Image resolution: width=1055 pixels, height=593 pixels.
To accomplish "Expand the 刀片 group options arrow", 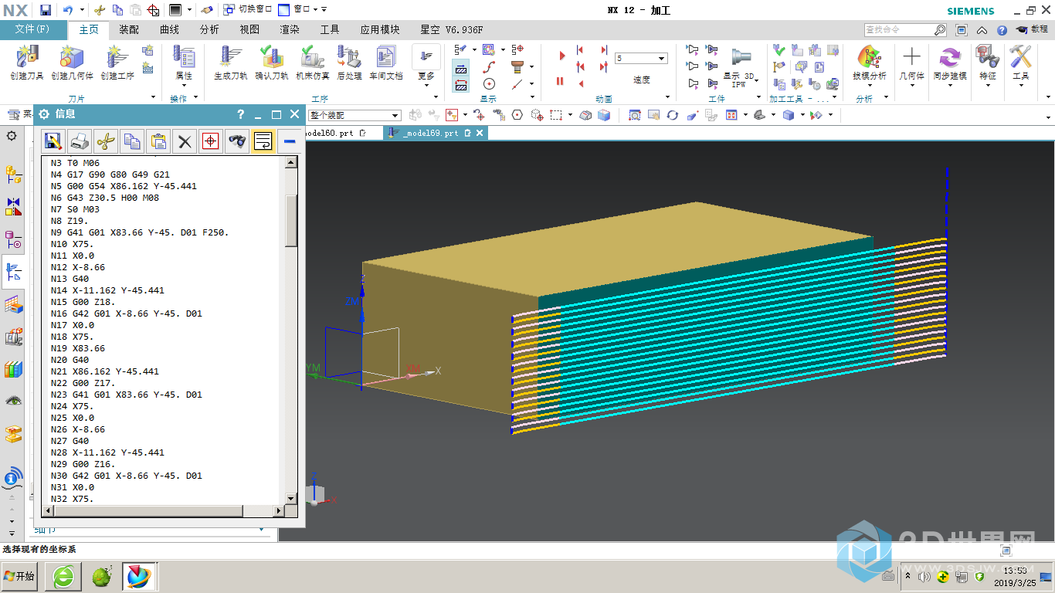I will point(153,97).
